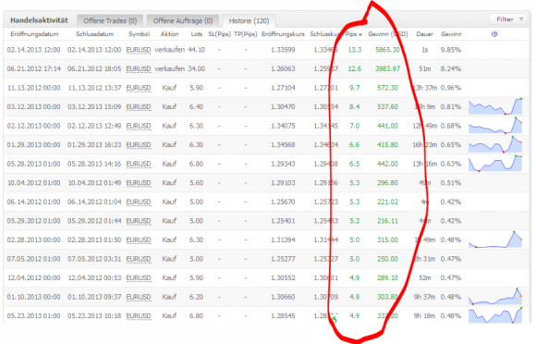Image resolution: width=536 pixels, height=344 pixels.
Task: Click opening price 1.27104
Action: (x=283, y=88)
